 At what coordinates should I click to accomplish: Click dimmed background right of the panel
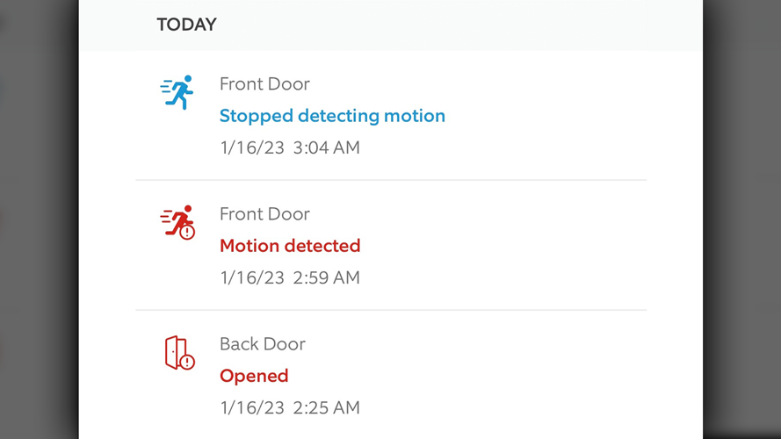[x=742, y=219]
